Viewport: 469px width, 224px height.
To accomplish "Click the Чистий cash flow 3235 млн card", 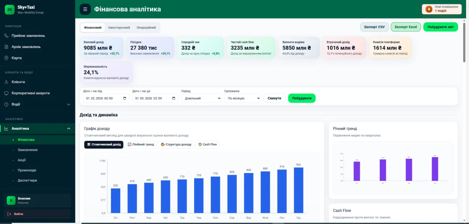I will tap(251, 48).
